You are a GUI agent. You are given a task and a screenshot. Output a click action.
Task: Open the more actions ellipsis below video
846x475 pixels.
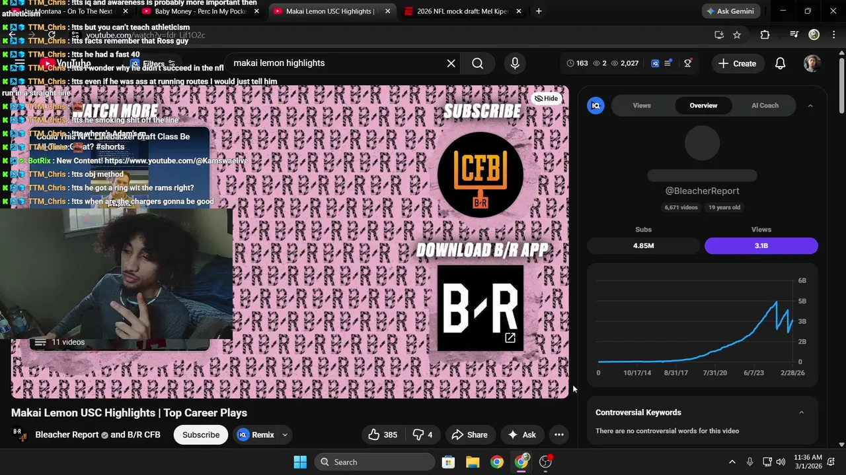coord(559,435)
